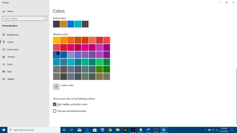Click the Settings window vertical scrollbar
Image resolution: width=237 pixels, height=133 pixels.
point(236,96)
